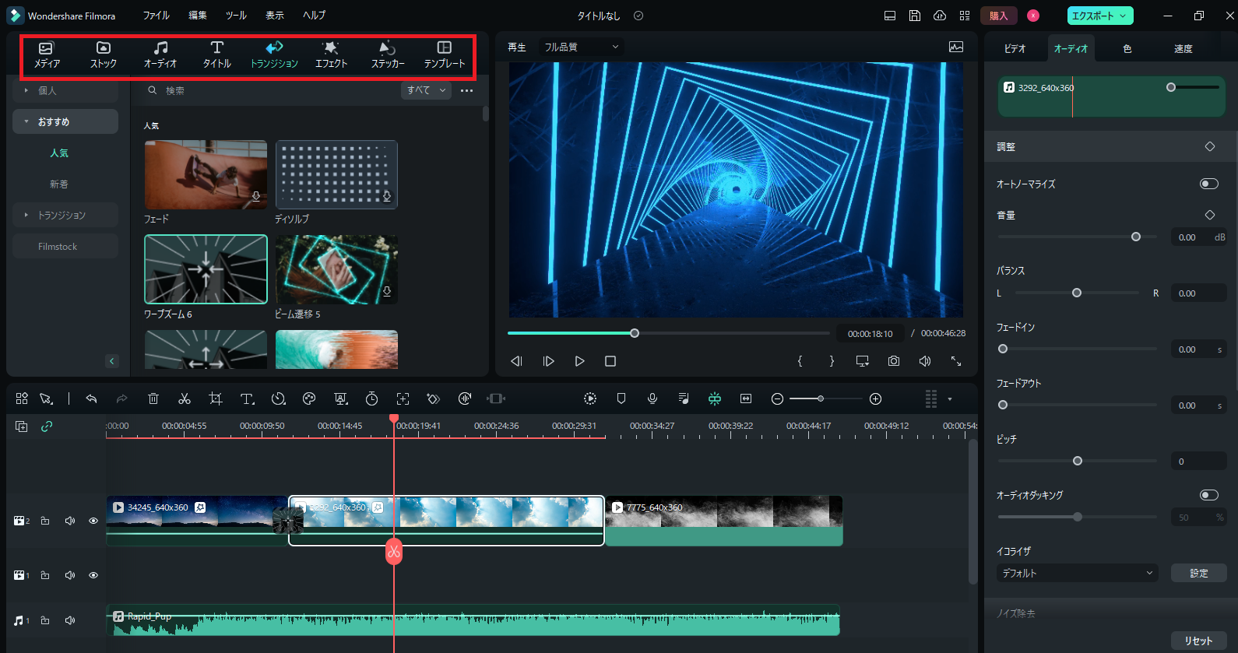Enable the Auto Normalize toggle
The width and height of the screenshot is (1238, 653).
click(x=1208, y=184)
